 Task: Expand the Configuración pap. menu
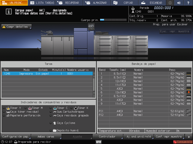tap(16, 137)
